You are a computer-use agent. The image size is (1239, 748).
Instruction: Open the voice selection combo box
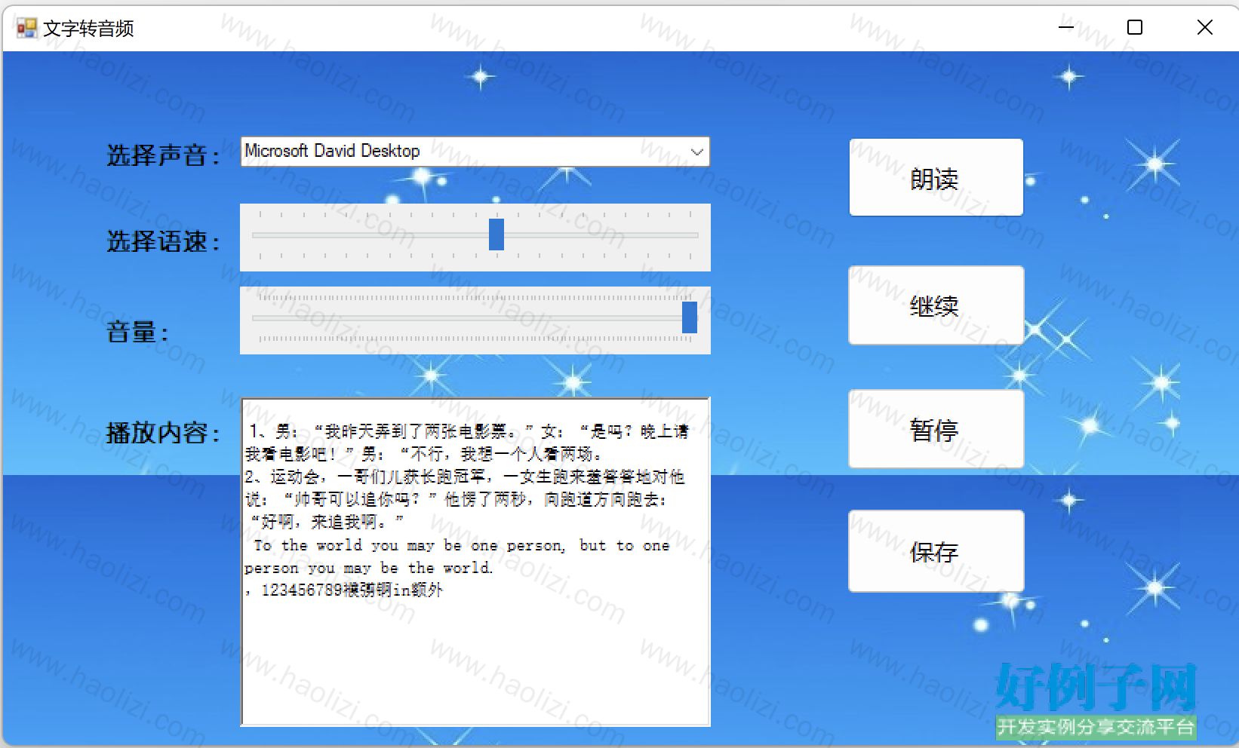pos(475,152)
